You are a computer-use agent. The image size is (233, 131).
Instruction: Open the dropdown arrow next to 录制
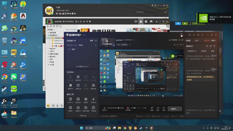pyautogui.click(x=160, y=108)
